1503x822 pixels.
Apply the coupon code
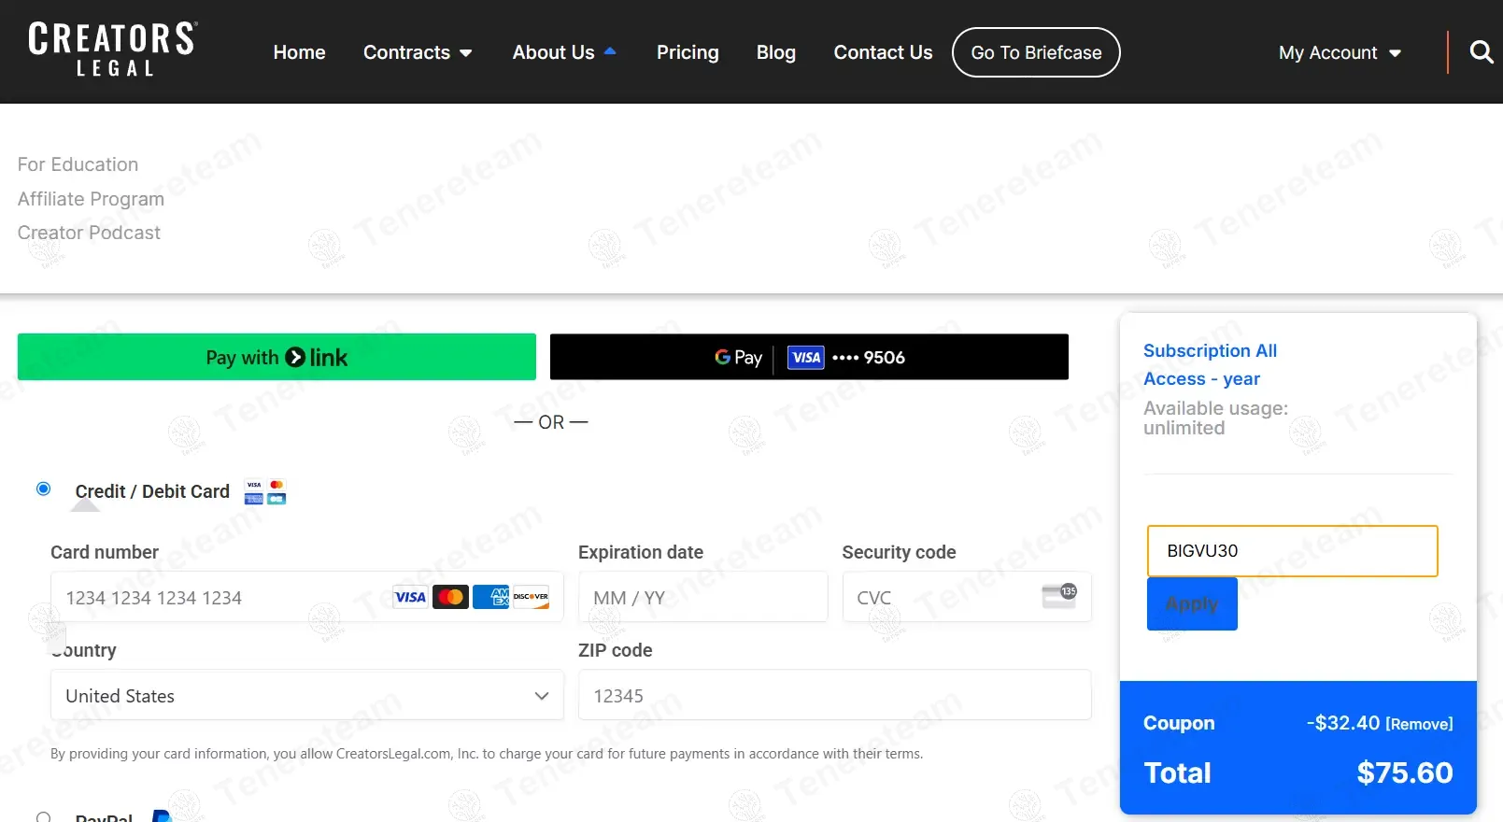click(x=1192, y=603)
